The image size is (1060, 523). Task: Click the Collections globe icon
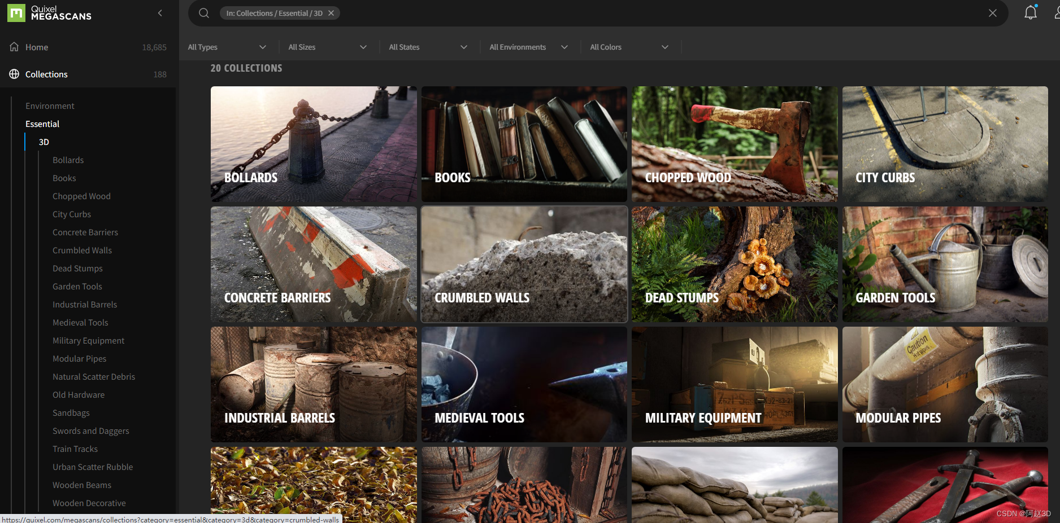click(x=14, y=74)
